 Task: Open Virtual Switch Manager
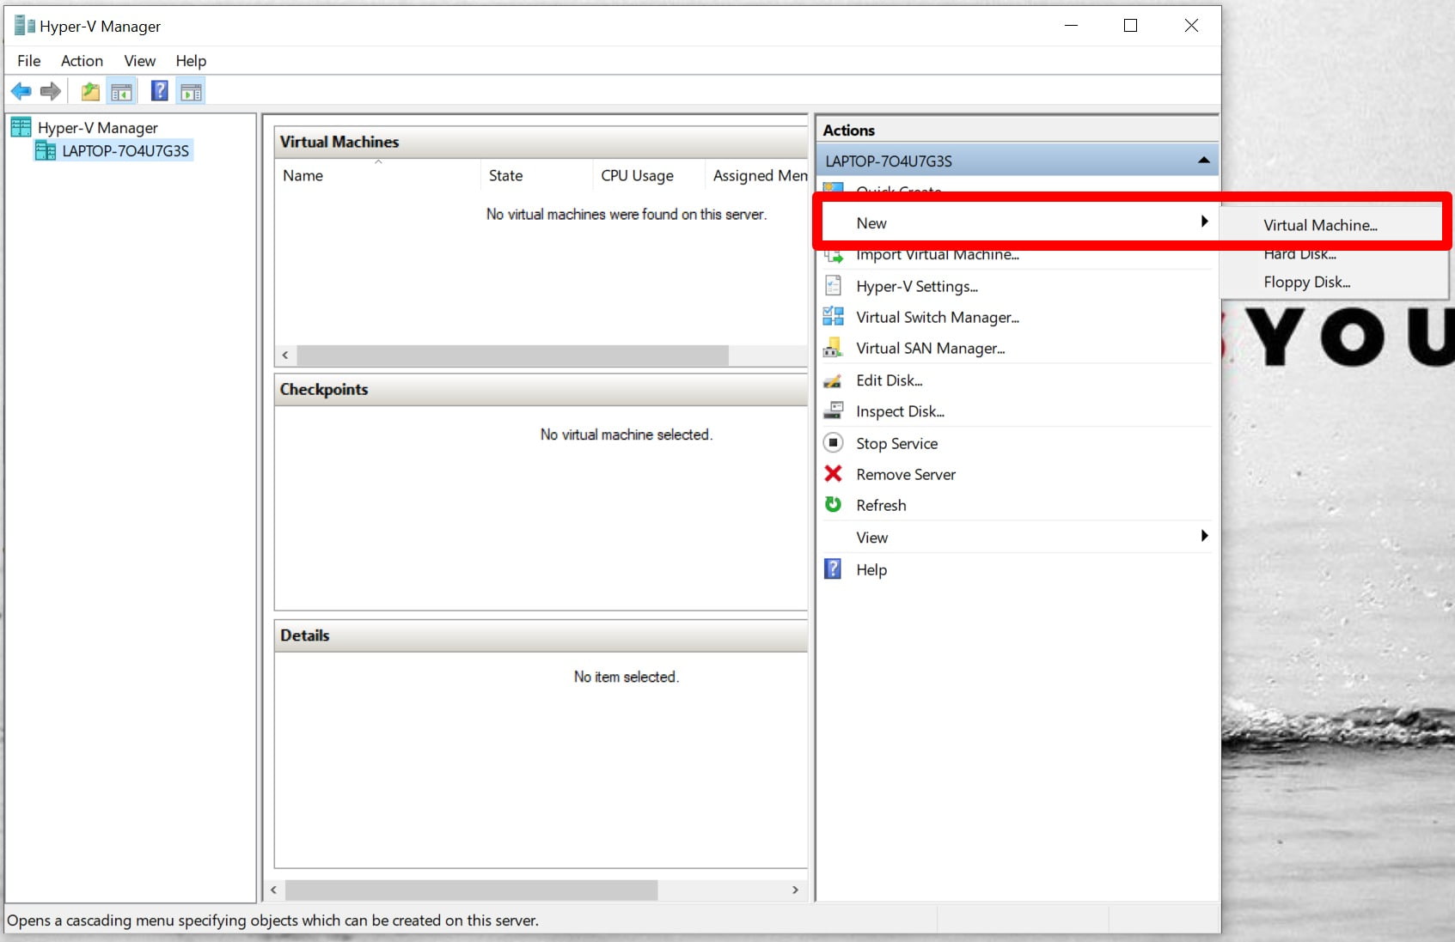click(937, 317)
